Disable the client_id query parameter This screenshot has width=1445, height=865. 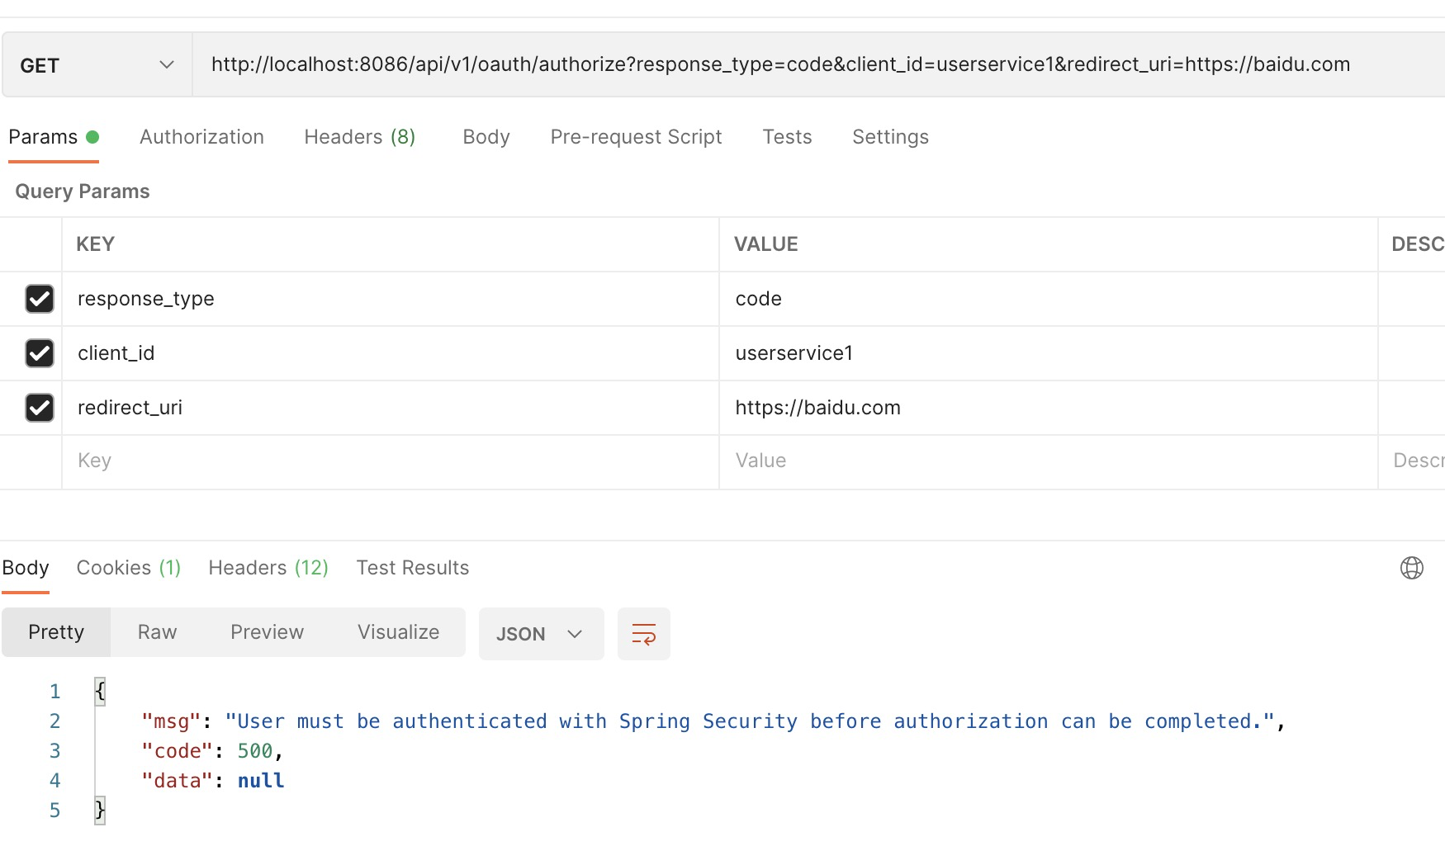pos(40,353)
